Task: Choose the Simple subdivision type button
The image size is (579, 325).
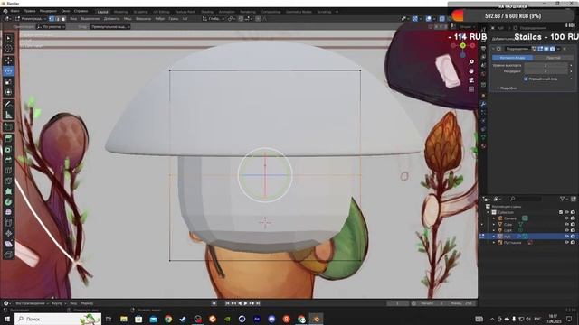Action: [553, 58]
